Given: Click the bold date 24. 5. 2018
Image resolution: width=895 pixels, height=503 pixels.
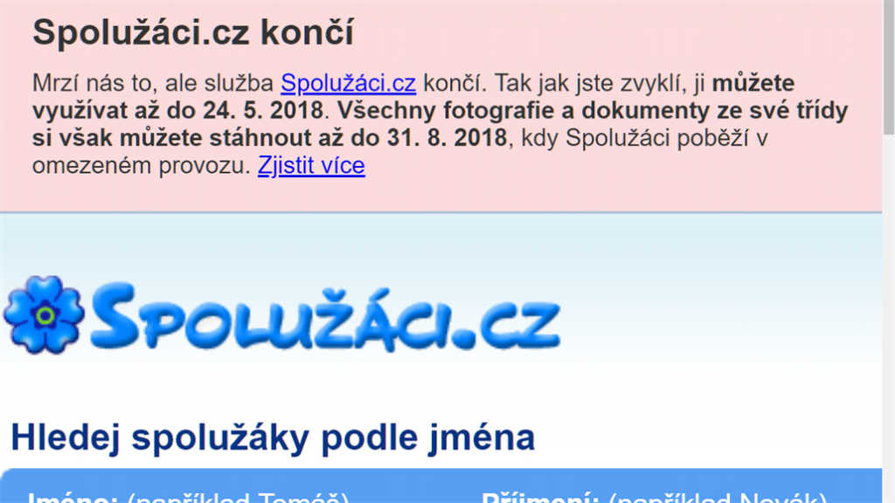Looking at the screenshot, I should [263, 111].
